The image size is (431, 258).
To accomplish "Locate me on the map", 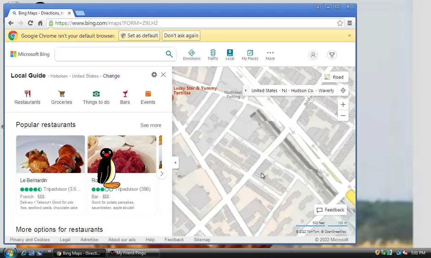I will click(343, 90).
